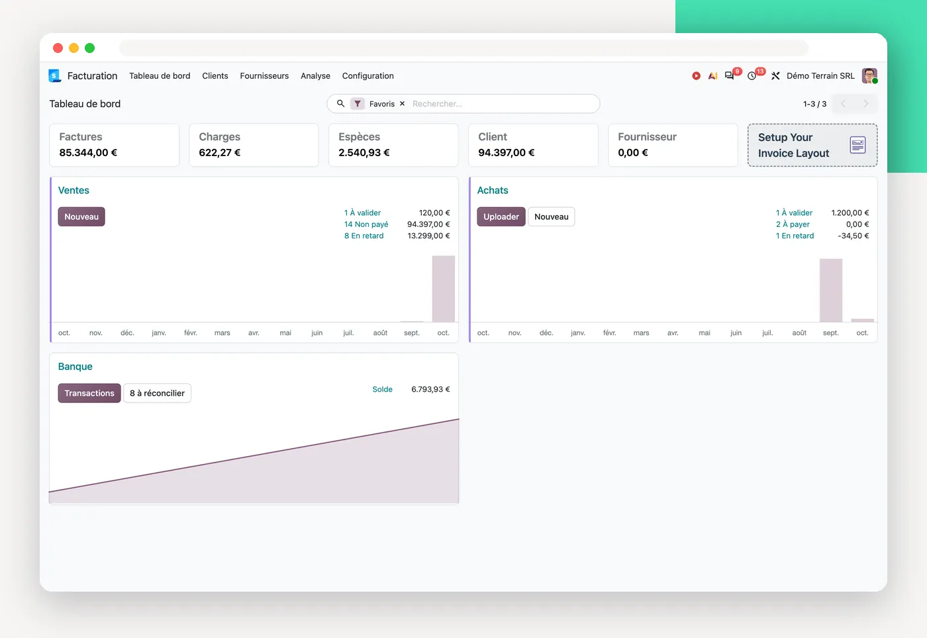Viewport: 927px width, 638px height.
Task: Click the green macOS maximize button
Action: tap(90, 48)
